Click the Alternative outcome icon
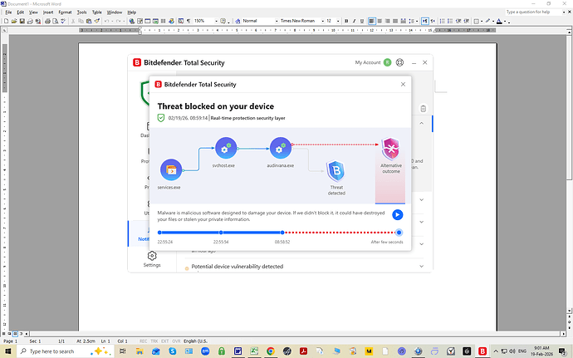The width and height of the screenshot is (573, 358). tap(391, 150)
